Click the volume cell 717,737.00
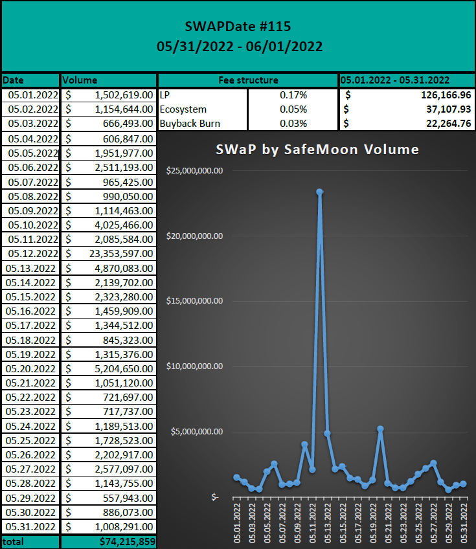The width and height of the screenshot is (476, 549). coord(109,412)
